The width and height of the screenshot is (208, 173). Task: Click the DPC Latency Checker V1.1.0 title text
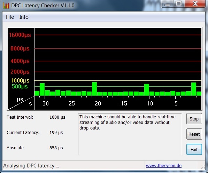43,6
